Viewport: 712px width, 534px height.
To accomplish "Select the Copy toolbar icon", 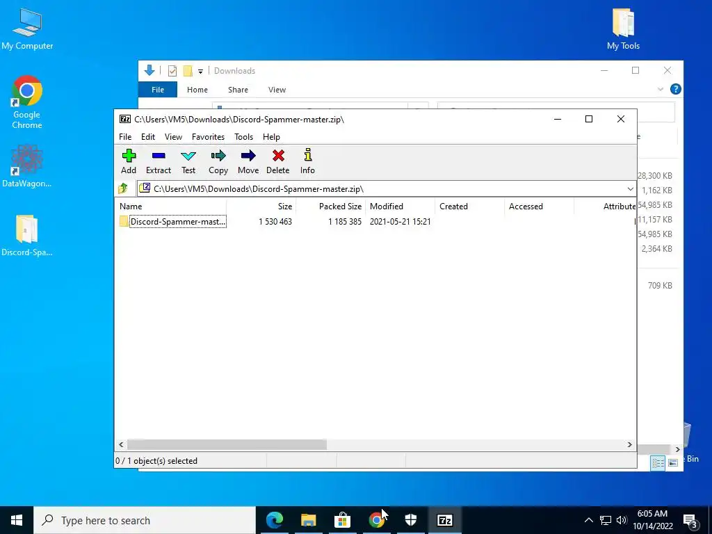I will (x=218, y=161).
